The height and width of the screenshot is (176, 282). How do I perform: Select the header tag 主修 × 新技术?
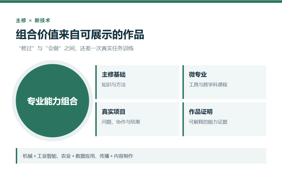pos(33,21)
